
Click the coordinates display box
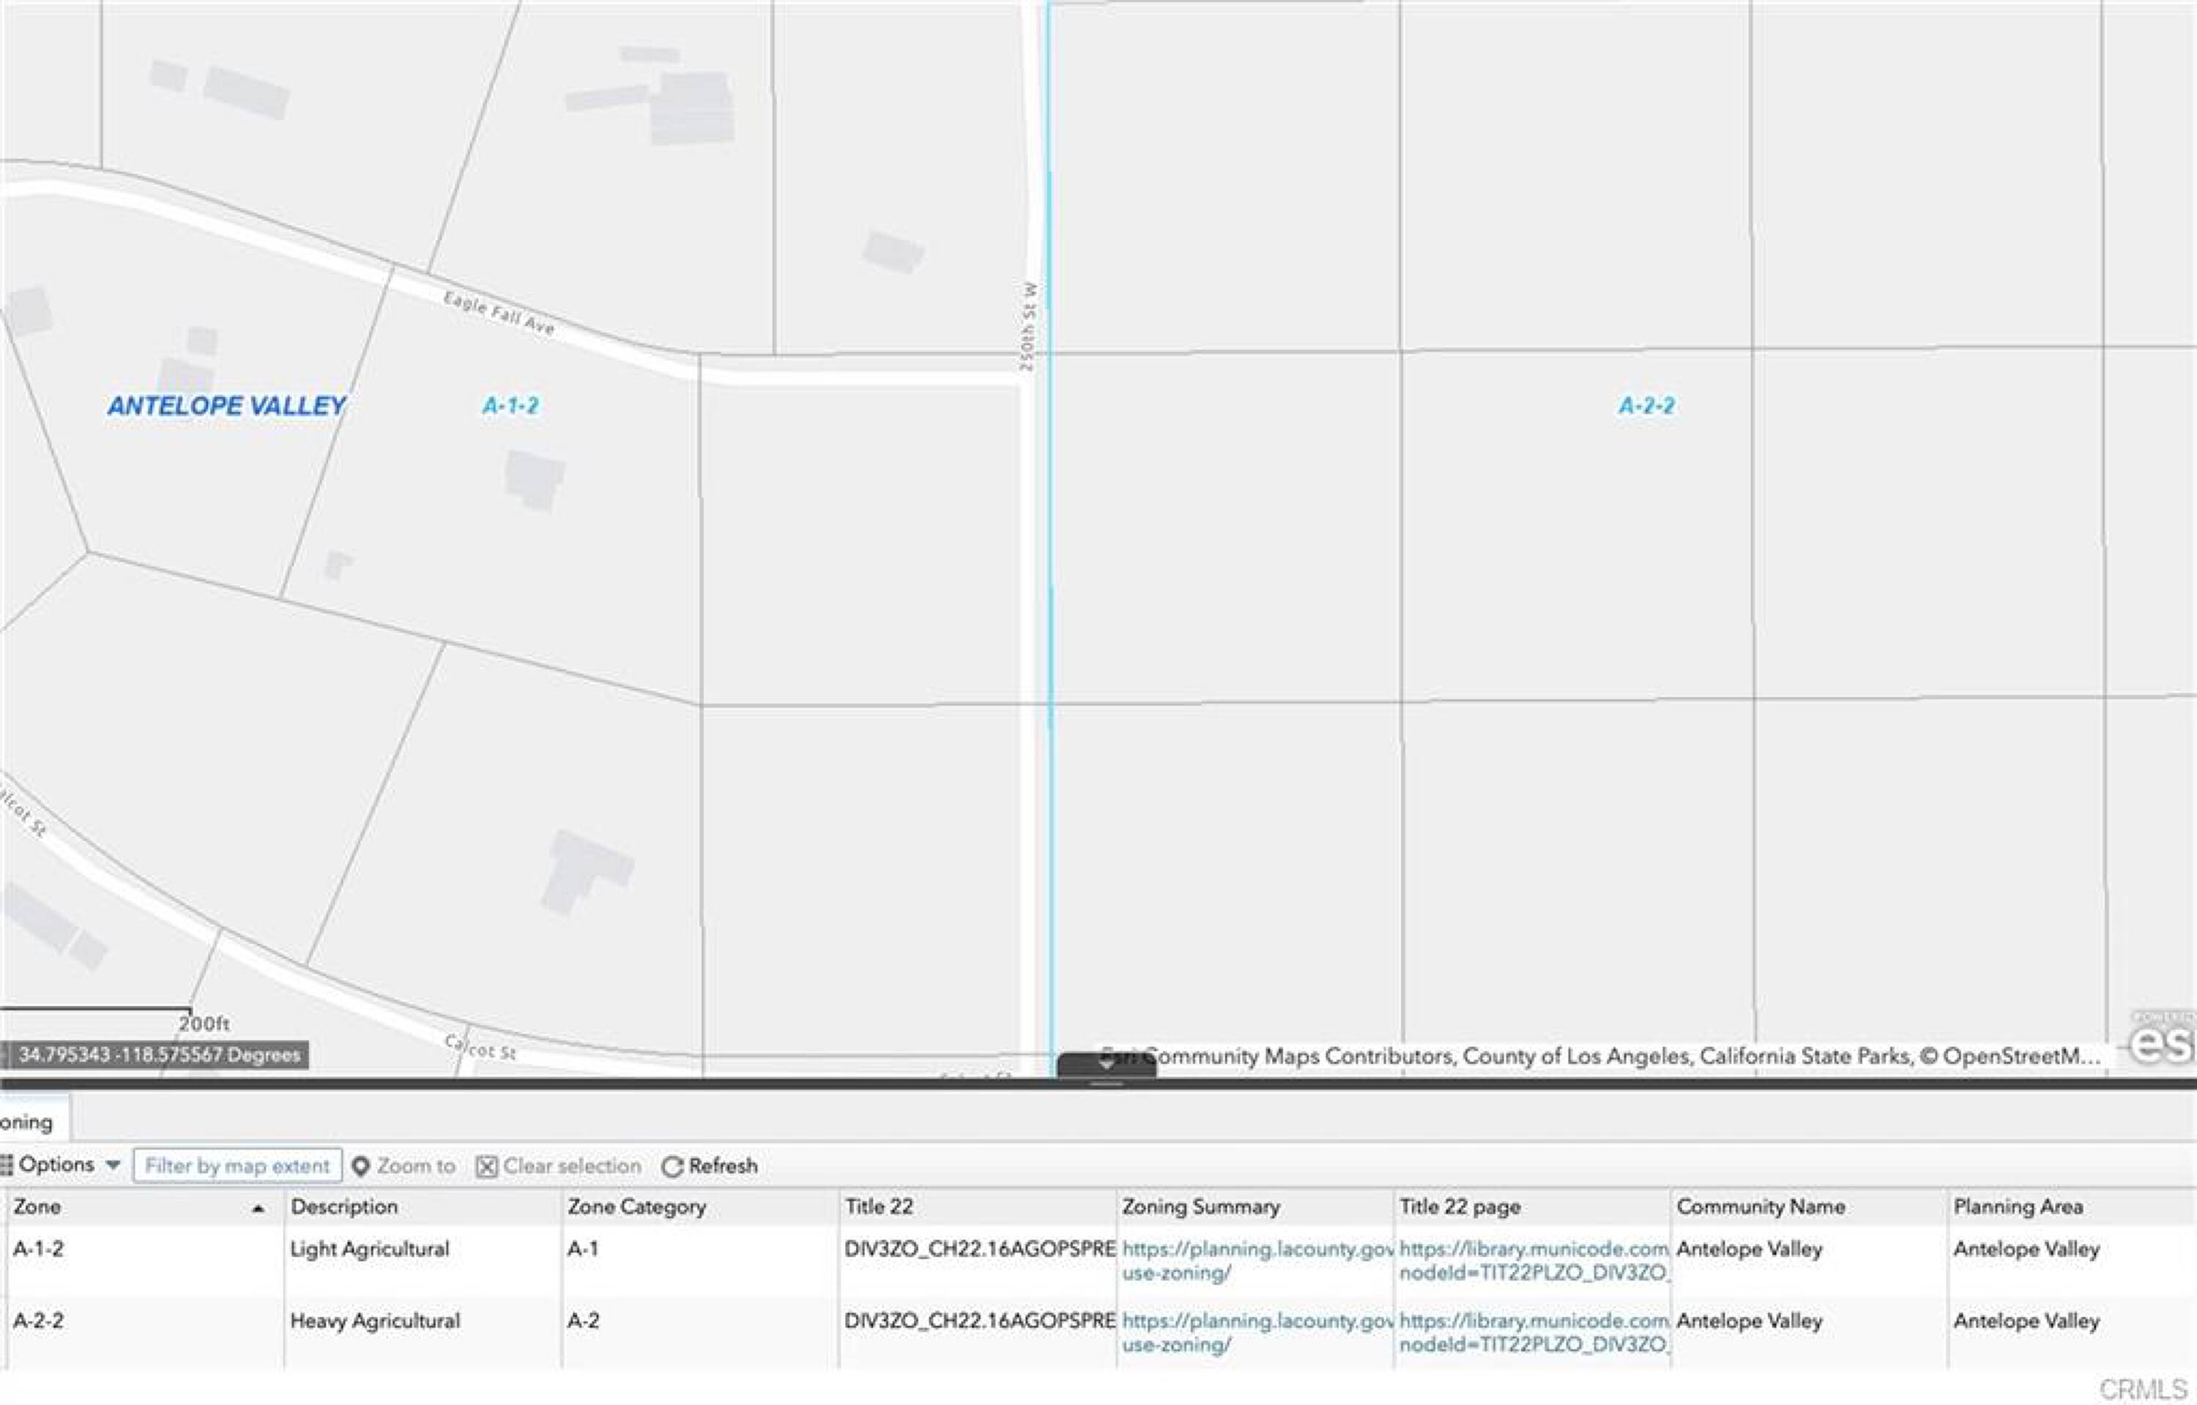155,1054
